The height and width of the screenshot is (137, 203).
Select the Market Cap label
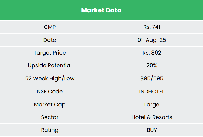50,104
